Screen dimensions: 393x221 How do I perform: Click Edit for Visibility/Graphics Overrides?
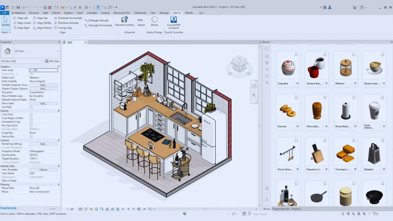tap(43, 85)
